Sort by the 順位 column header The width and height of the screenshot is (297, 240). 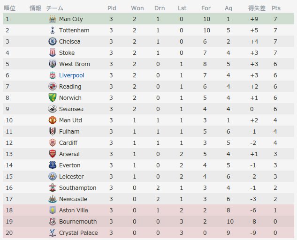click(9, 8)
